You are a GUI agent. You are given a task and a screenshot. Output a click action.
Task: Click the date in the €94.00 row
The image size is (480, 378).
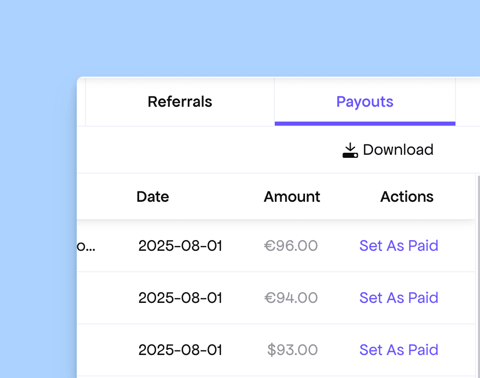180,298
